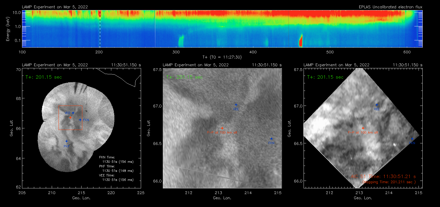
Task: Click the '11:30:51.150 s' timestamp above middle panel
Action: click(x=267, y=65)
